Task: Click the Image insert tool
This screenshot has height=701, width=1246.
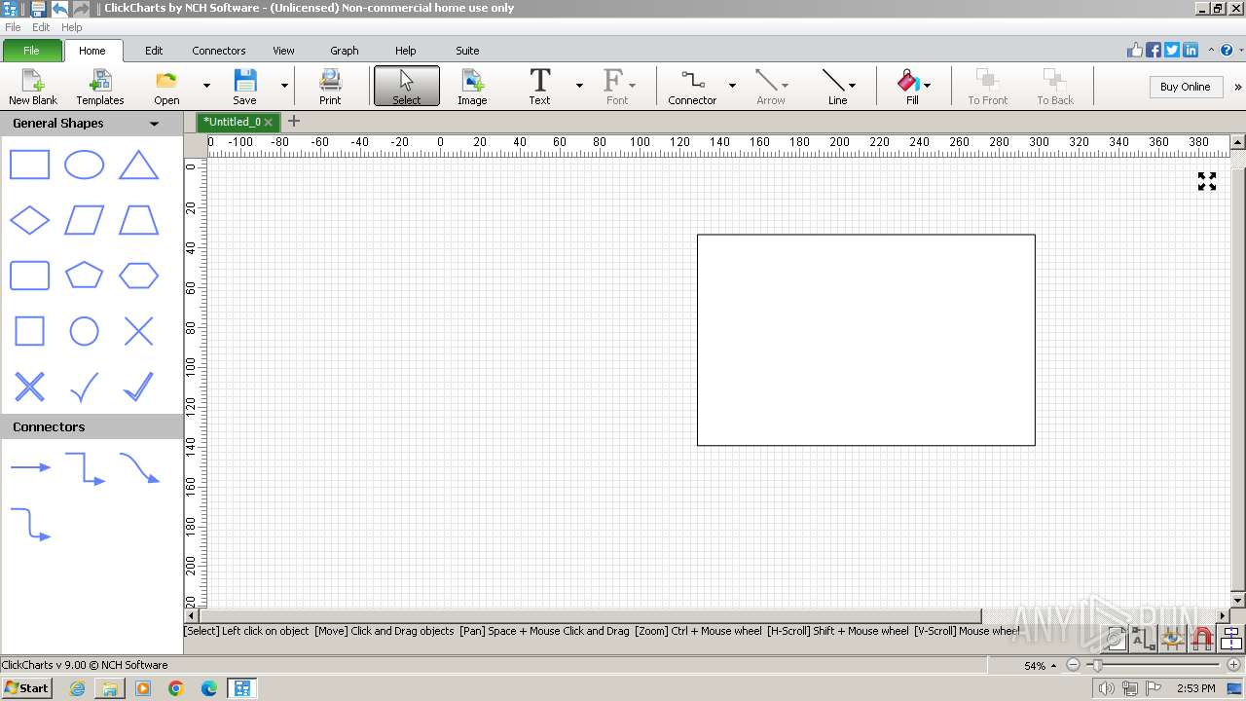Action: (472, 87)
